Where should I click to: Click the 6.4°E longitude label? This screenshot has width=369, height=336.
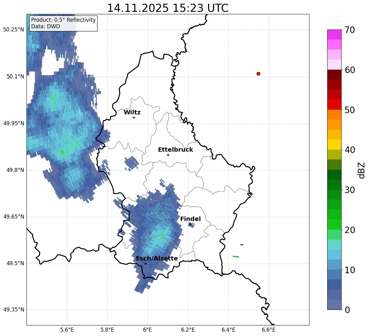(x=228, y=330)
